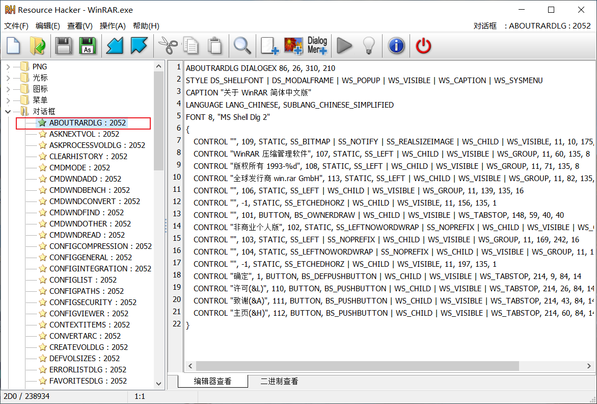Click the Save floppy disk icon
This screenshot has height=404, width=597.
(x=64, y=46)
